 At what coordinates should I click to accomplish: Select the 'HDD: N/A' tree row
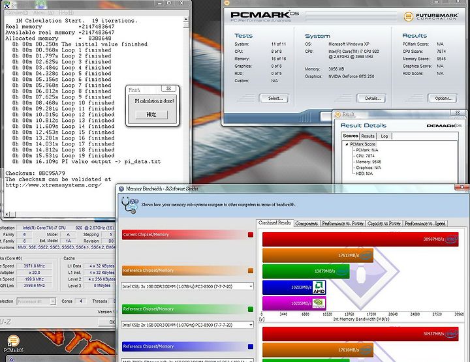tap(364, 173)
